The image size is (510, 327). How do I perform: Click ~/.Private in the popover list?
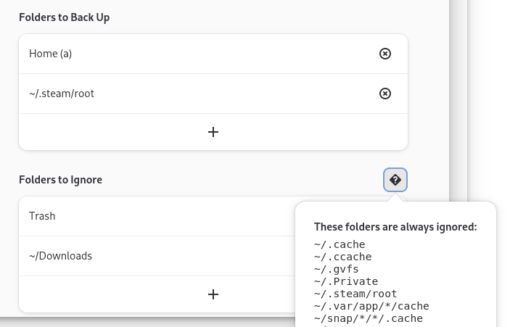(x=345, y=281)
